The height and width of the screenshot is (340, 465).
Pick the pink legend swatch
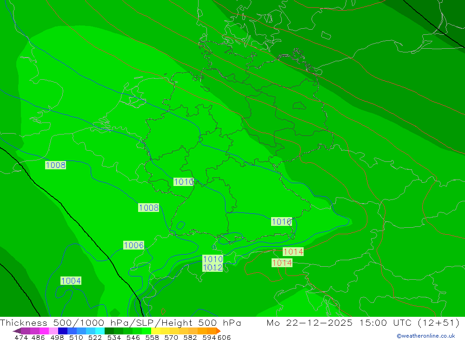coord(53,331)
